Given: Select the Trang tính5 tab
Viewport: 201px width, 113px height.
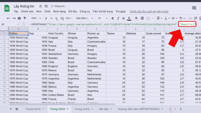Looking at the screenshot, I should [x=57, y=109].
